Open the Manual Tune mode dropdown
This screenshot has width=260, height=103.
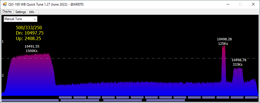tap(20, 19)
